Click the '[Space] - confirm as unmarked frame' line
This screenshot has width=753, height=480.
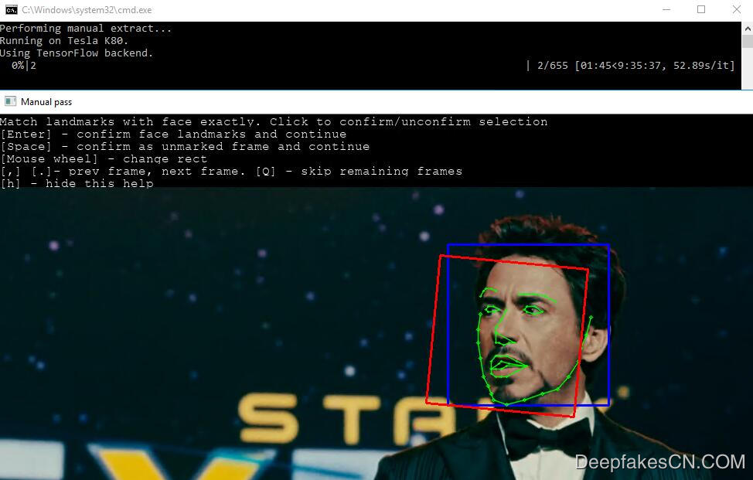point(185,146)
